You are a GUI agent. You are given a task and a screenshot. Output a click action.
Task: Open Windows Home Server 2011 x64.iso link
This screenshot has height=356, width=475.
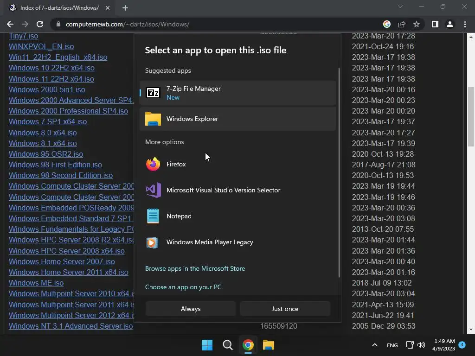[69, 272]
